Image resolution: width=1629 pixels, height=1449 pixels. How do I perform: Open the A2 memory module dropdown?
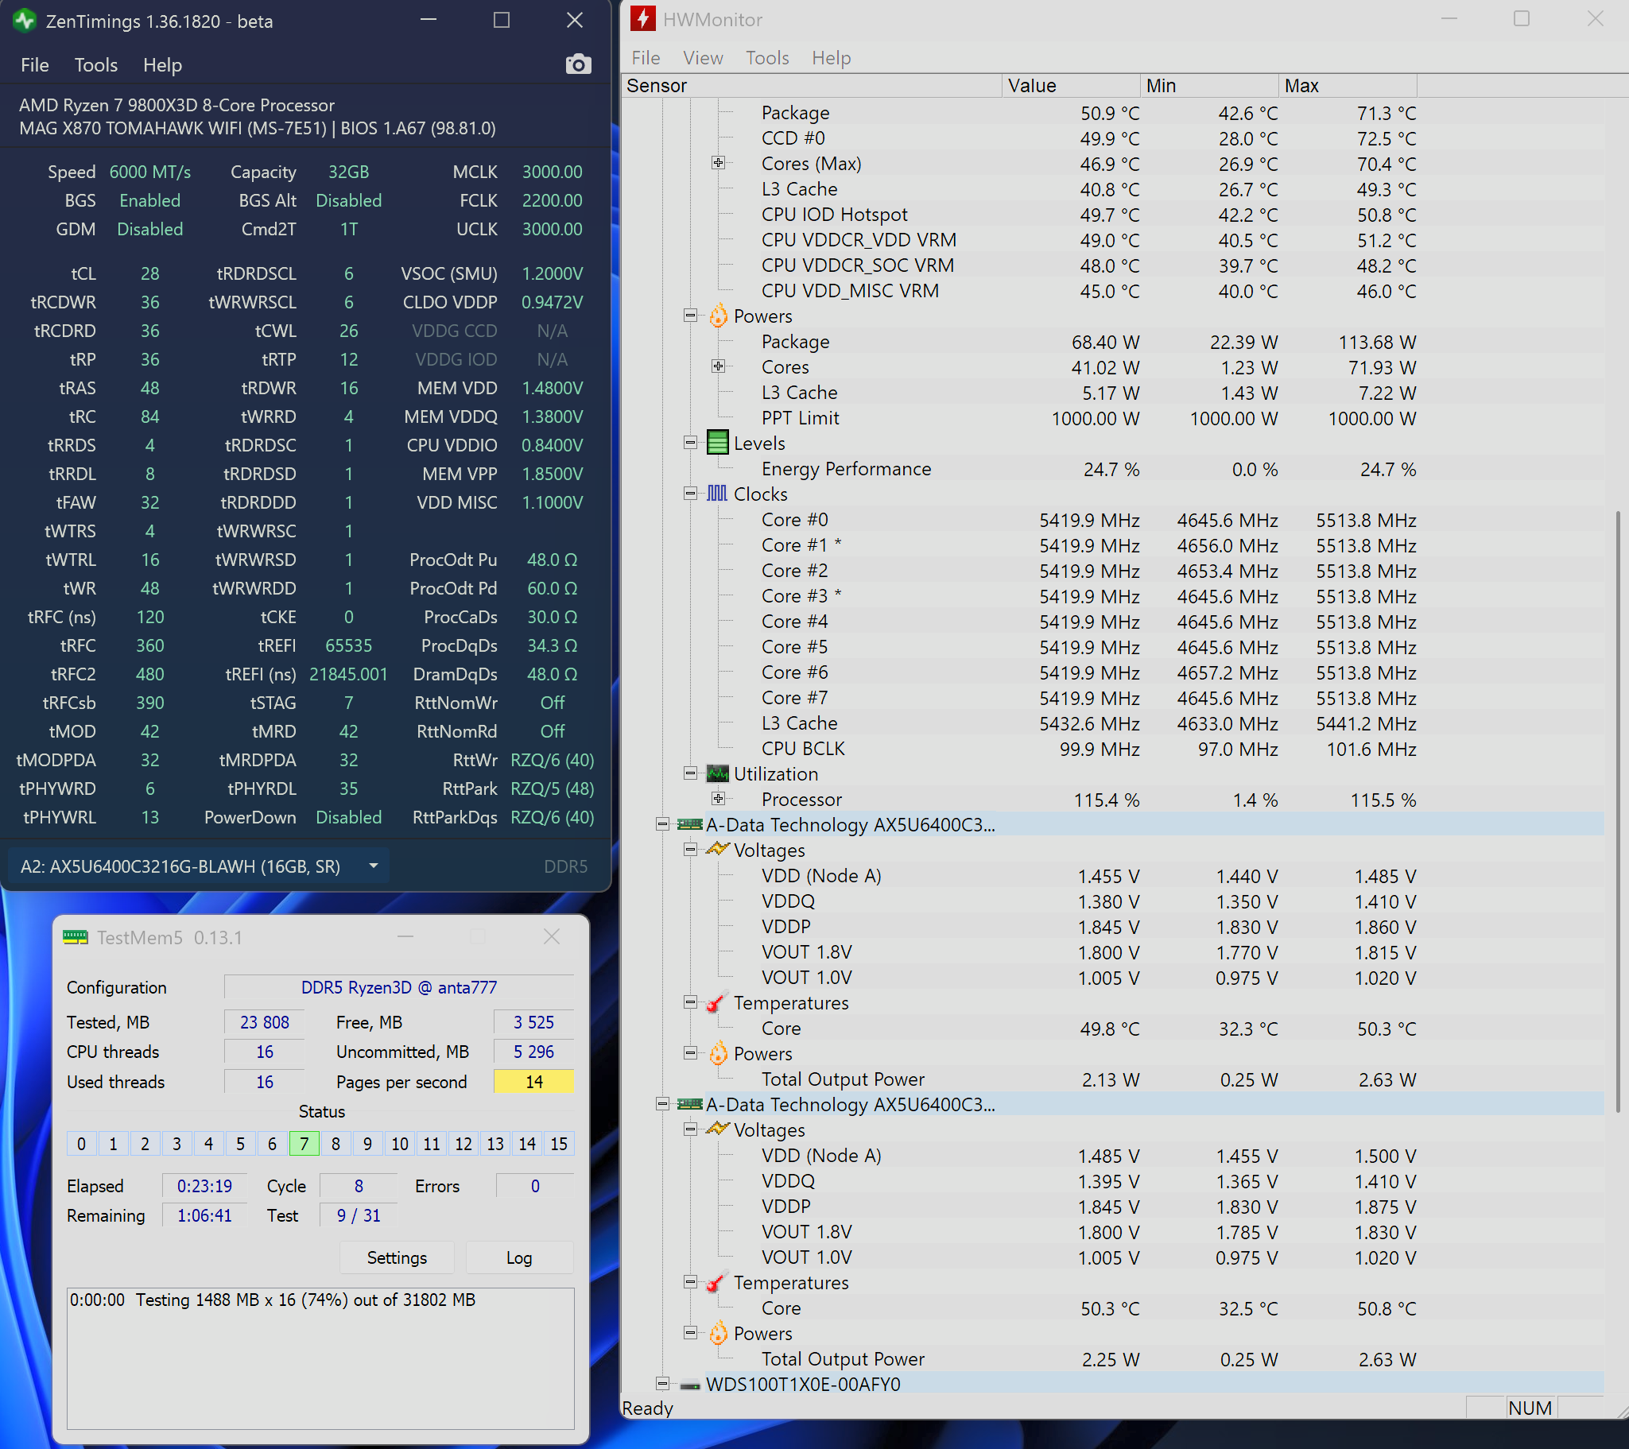coord(373,866)
